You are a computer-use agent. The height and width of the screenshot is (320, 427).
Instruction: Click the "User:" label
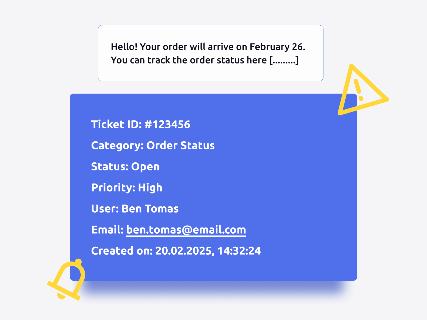coord(105,209)
